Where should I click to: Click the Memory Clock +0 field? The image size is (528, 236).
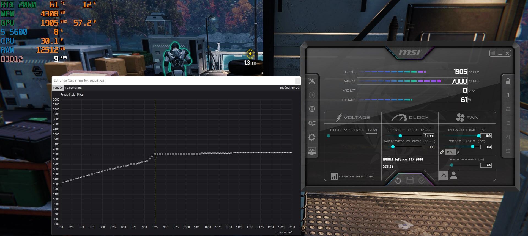(x=429, y=147)
